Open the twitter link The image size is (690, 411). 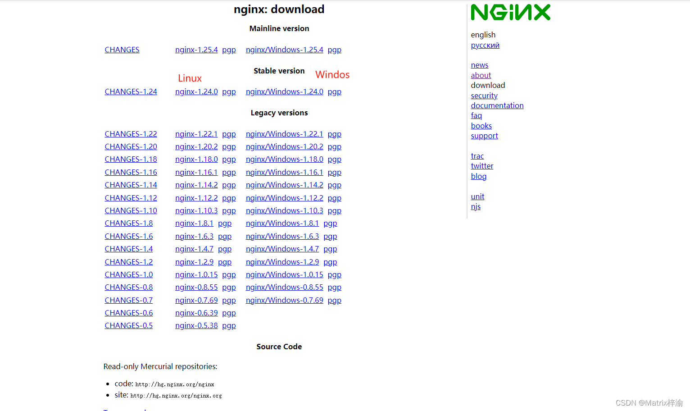482,166
